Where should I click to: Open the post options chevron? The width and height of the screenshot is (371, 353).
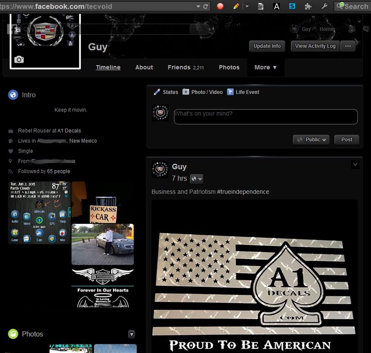click(x=355, y=164)
